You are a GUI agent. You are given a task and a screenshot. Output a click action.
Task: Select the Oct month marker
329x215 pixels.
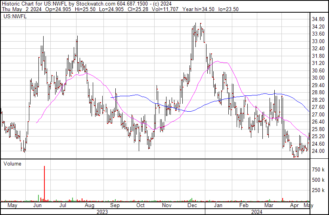point(140,206)
